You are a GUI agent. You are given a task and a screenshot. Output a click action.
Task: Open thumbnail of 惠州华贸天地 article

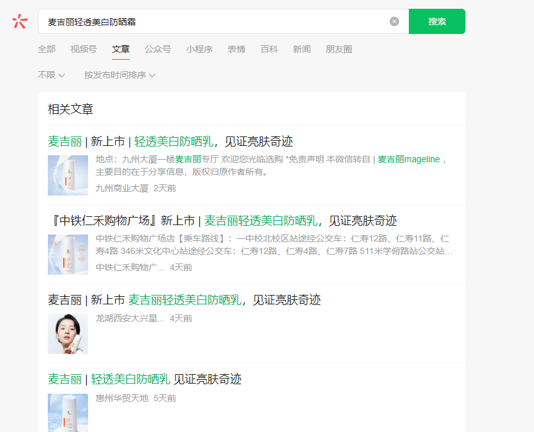pyautogui.click(x=68, y=413)
